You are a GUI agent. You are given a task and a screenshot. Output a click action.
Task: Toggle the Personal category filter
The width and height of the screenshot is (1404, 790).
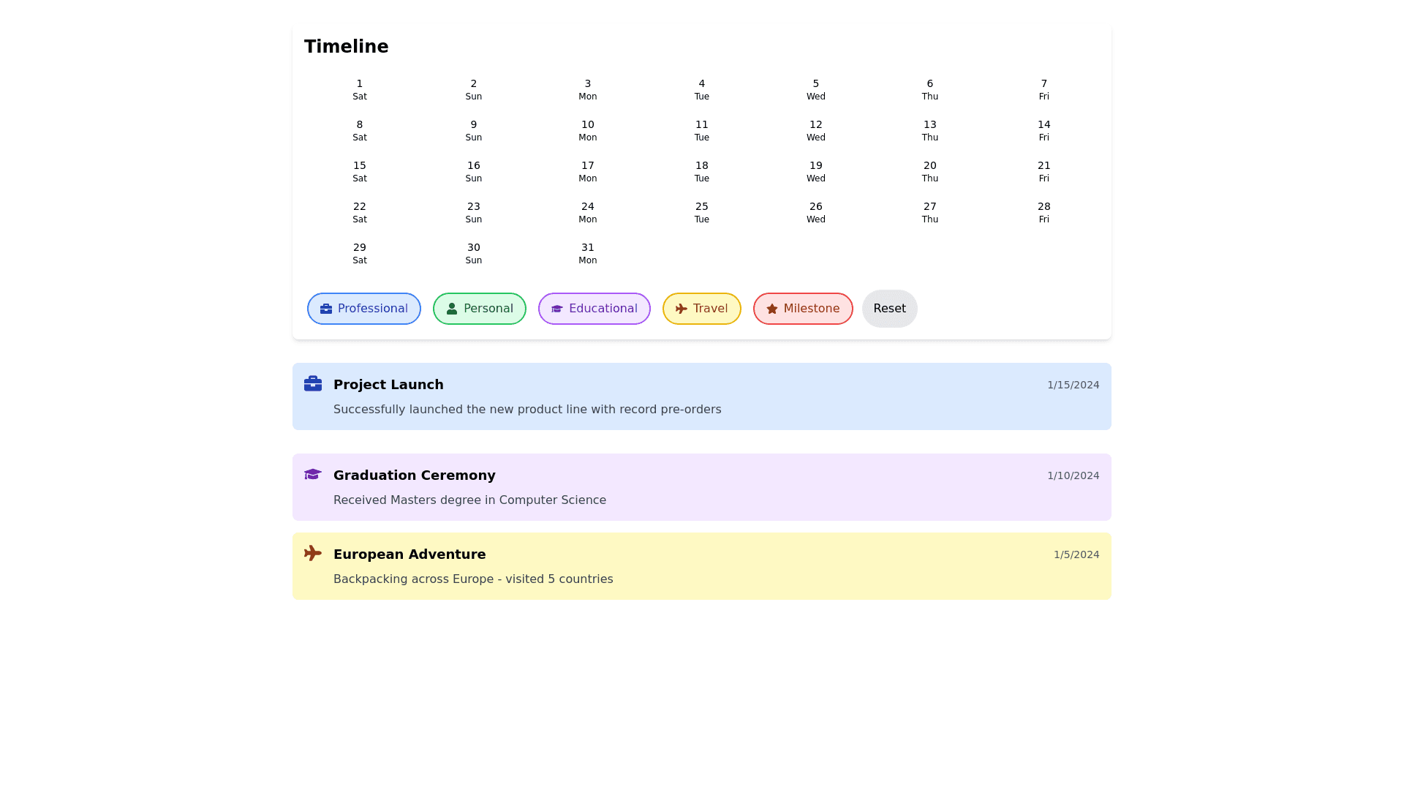480,309
